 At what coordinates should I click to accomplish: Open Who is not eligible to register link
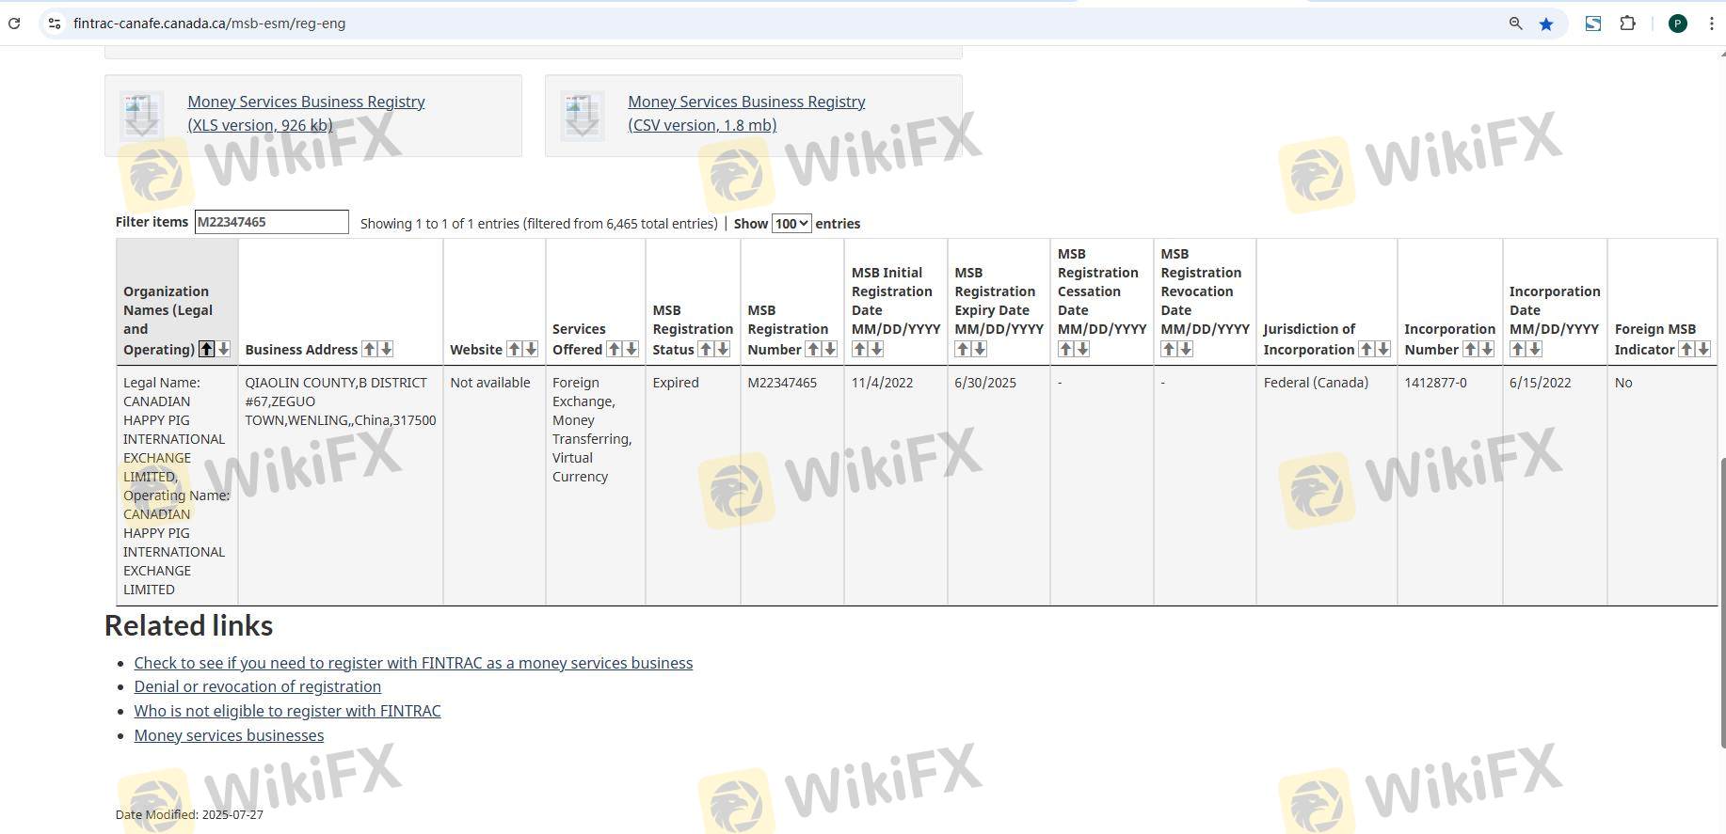click(287, 711)
